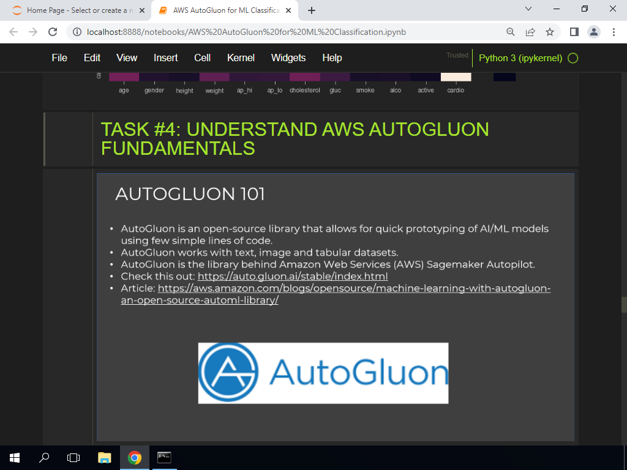Open Task View on the taskbar
The image size is (627, 470).
click(73, 458)
